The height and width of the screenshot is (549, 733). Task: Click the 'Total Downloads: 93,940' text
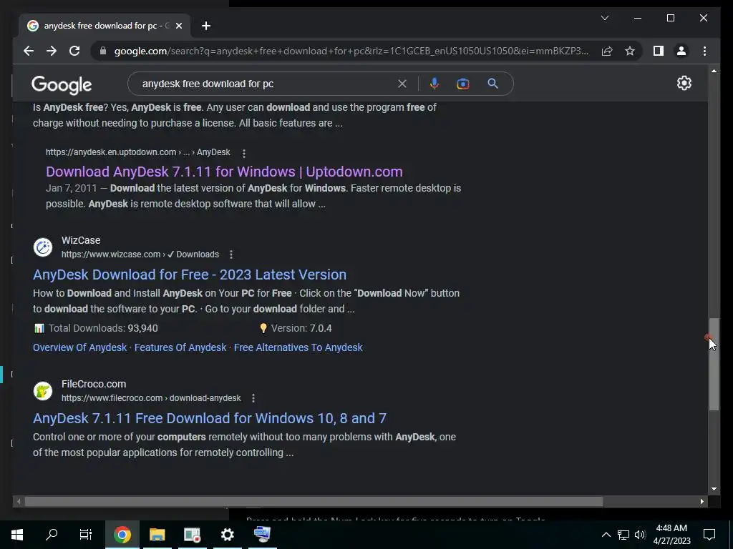103,328
